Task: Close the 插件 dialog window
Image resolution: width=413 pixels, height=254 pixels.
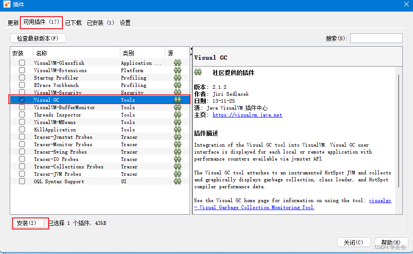Action: (x=407, y=5)
